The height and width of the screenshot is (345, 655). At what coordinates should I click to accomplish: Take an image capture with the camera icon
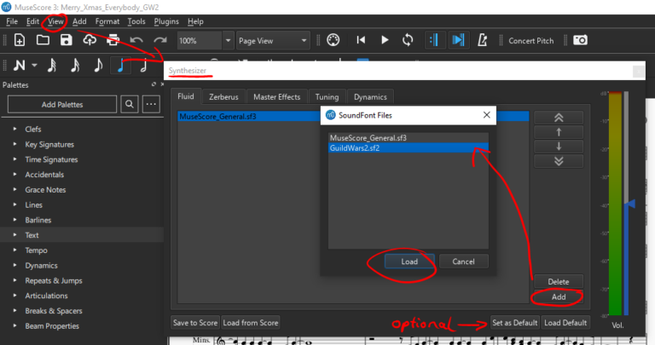click(x=580, y=41)
